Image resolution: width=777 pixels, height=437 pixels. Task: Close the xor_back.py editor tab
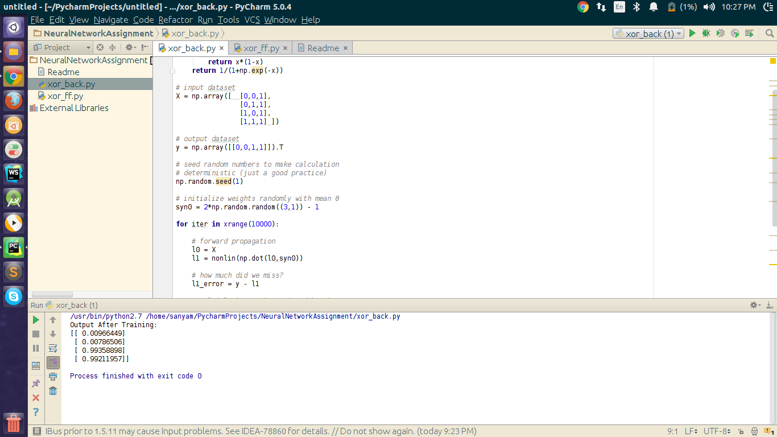click(221, 48)
